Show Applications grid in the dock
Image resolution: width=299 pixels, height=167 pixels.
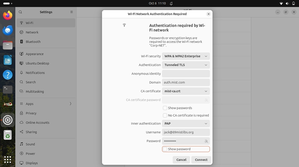click(x=8, y=159)
